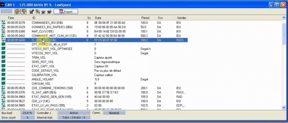Click the hand pointing down toolbar icon

tap(24, 11)
